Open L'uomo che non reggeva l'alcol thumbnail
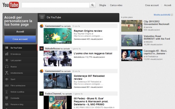This screenshot has height=109, width=175. click(57, 59)
